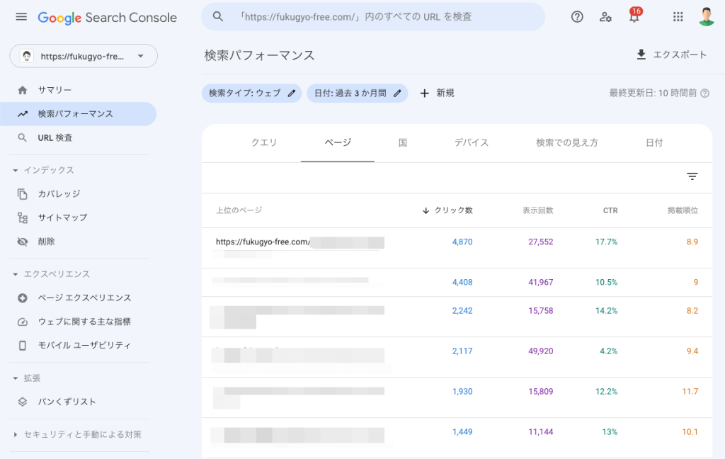Switch to the デバイス tab
Image resolution: width=725 pixels, height=459 pixels.
471,142
